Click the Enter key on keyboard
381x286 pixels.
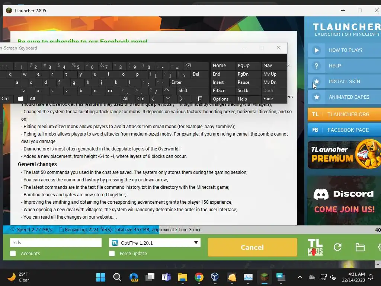176,82
